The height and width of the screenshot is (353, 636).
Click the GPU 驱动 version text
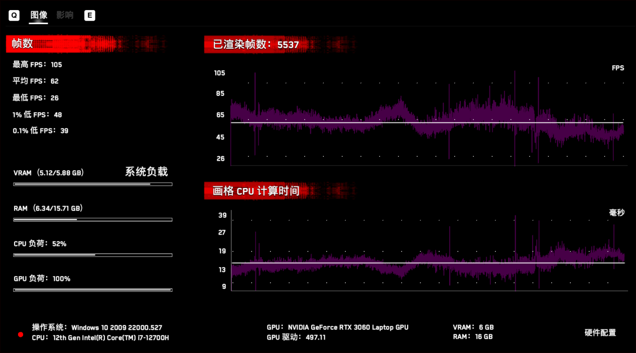coord(296,337)
